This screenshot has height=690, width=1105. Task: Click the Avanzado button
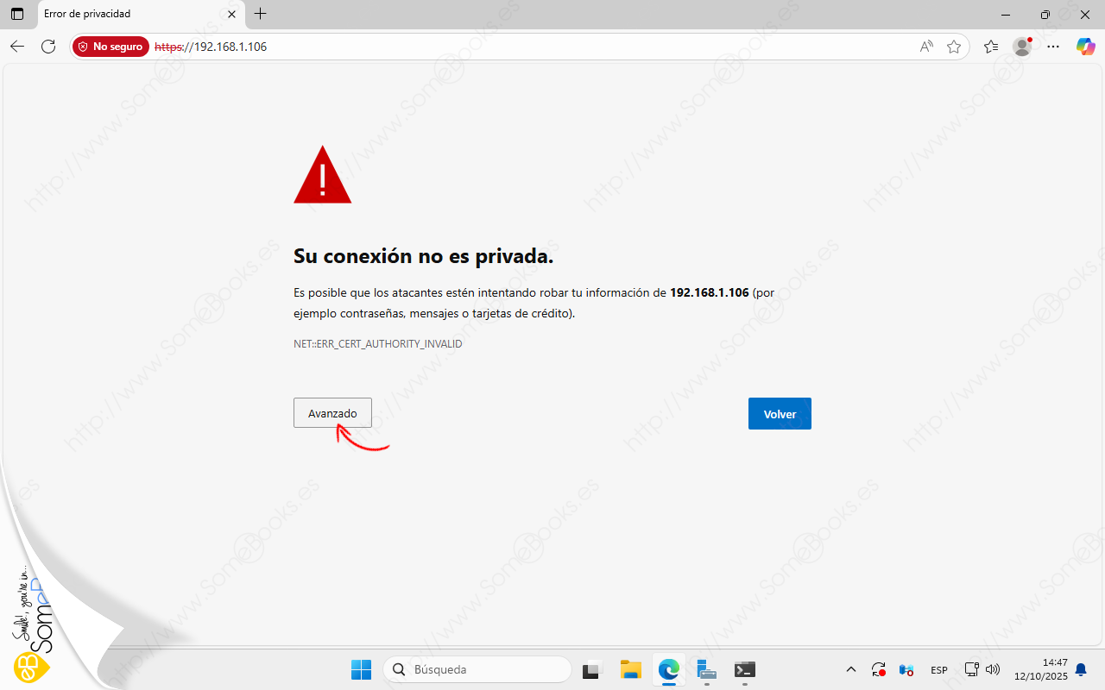tap(332, 413)
